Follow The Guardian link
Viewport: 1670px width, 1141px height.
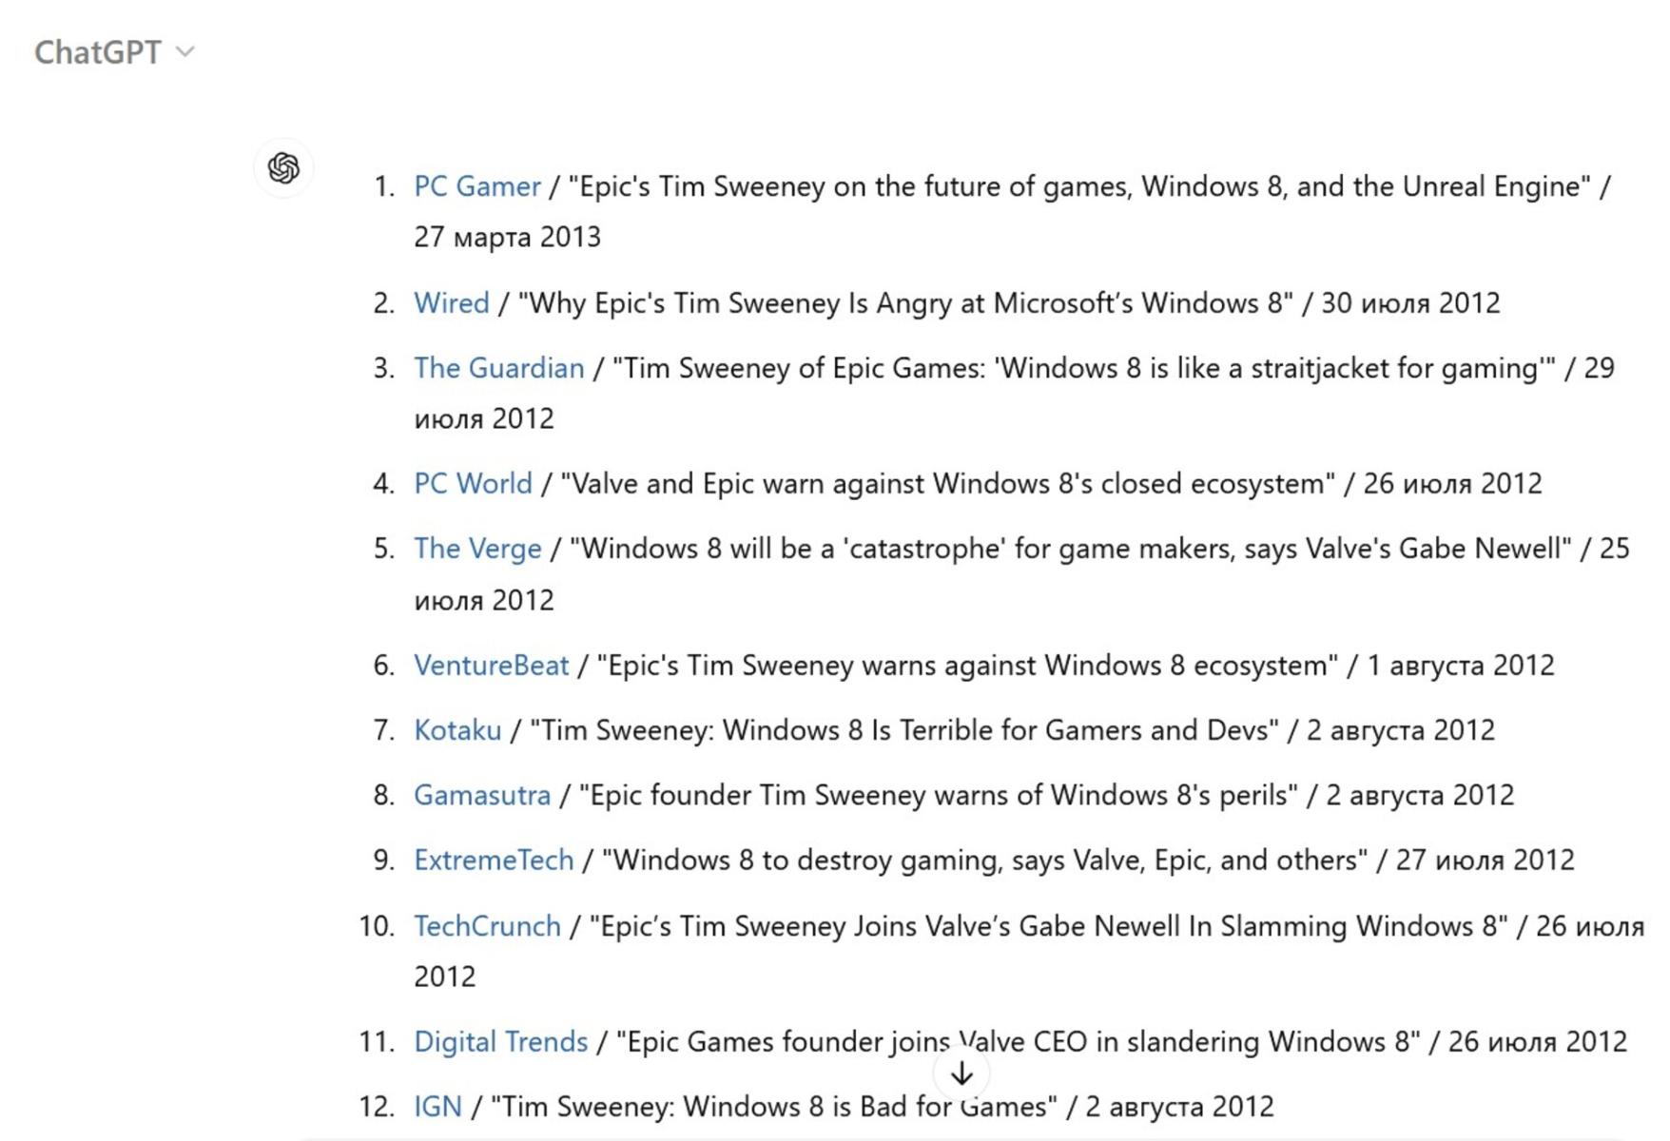pyautogui.click(x=498, y=368)
